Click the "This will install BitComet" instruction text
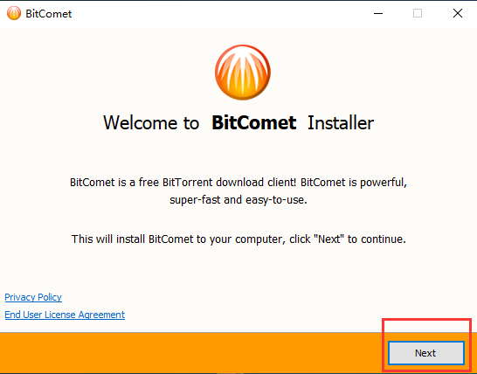Screen dimensions: 477x374 tap(238, 239)
